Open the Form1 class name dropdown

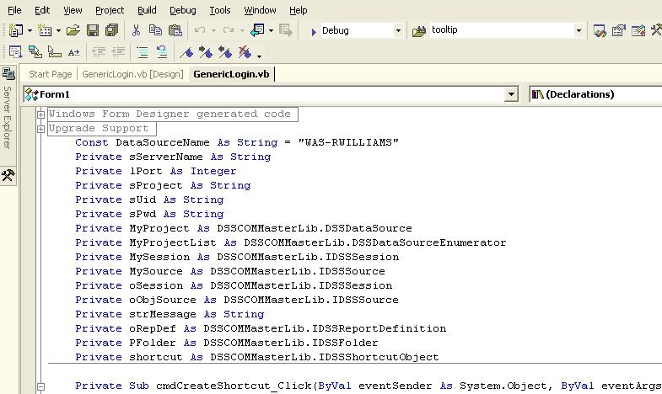[x=511, y=95]
